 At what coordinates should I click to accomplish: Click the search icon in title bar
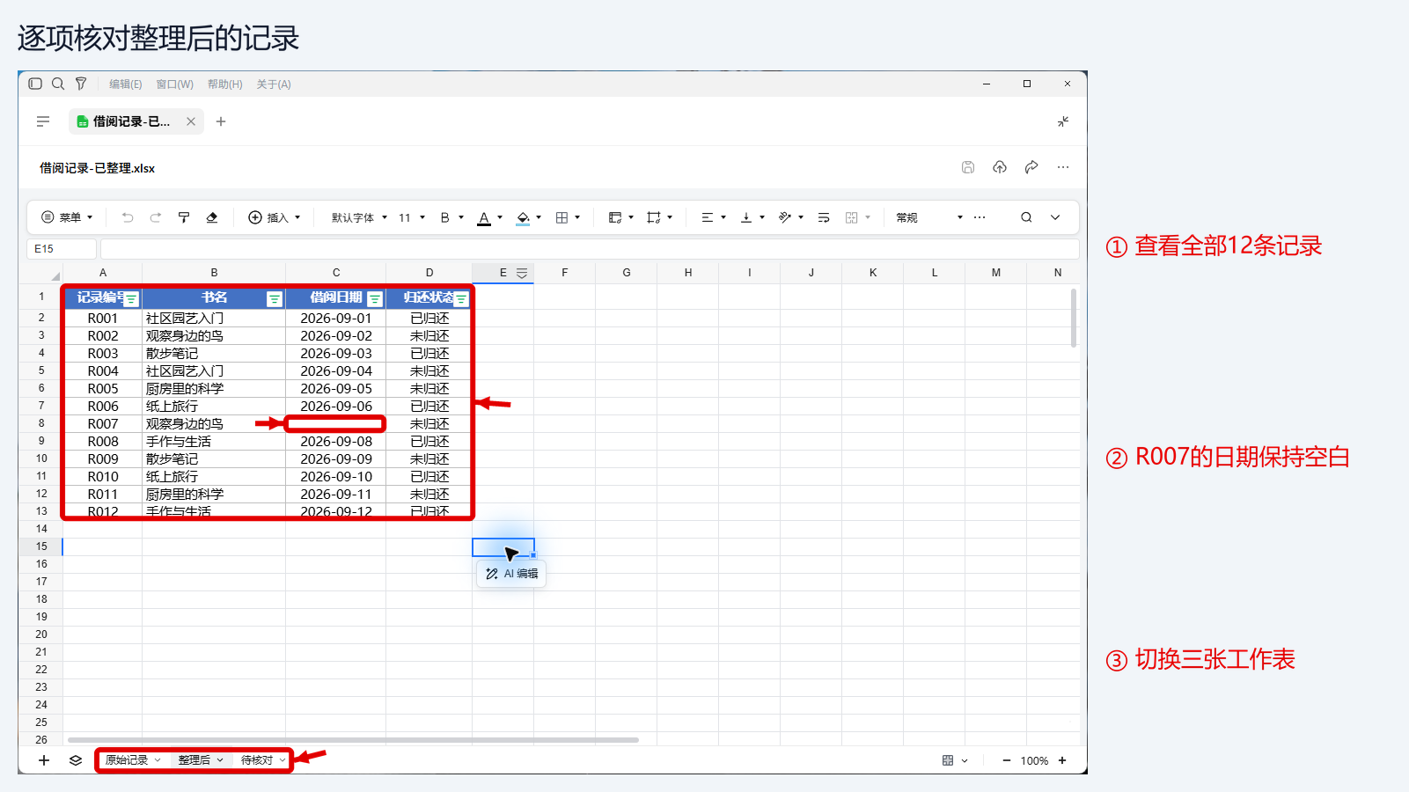tap(58, 84)
